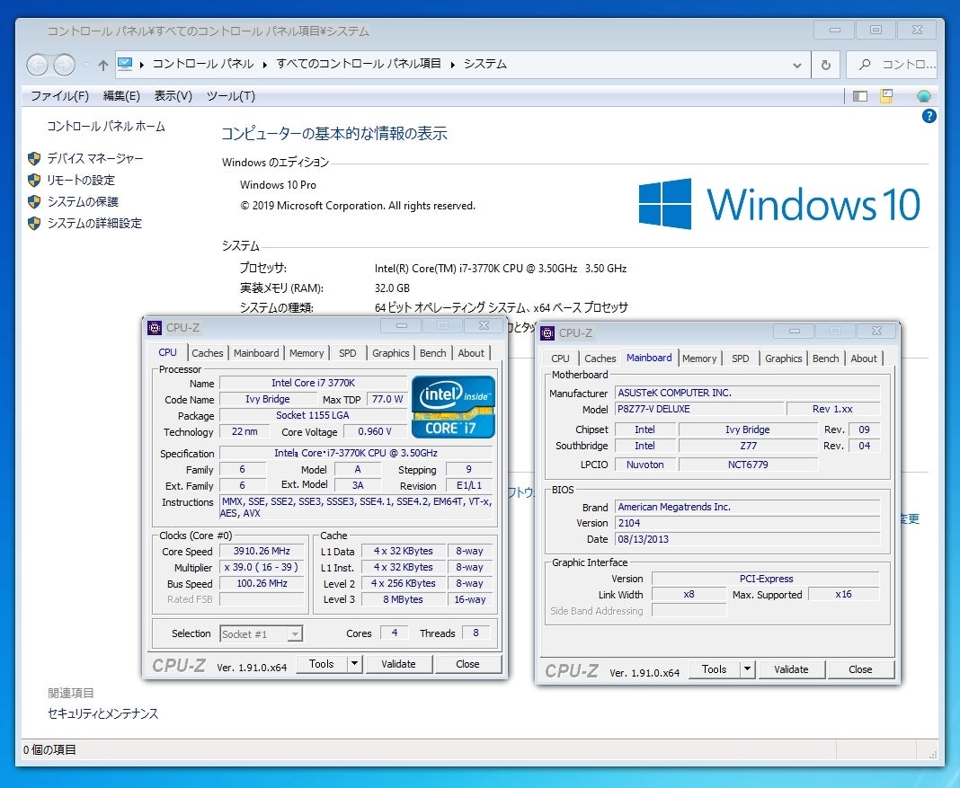Open About tab in left CPU-Z

tap(471, 353)
